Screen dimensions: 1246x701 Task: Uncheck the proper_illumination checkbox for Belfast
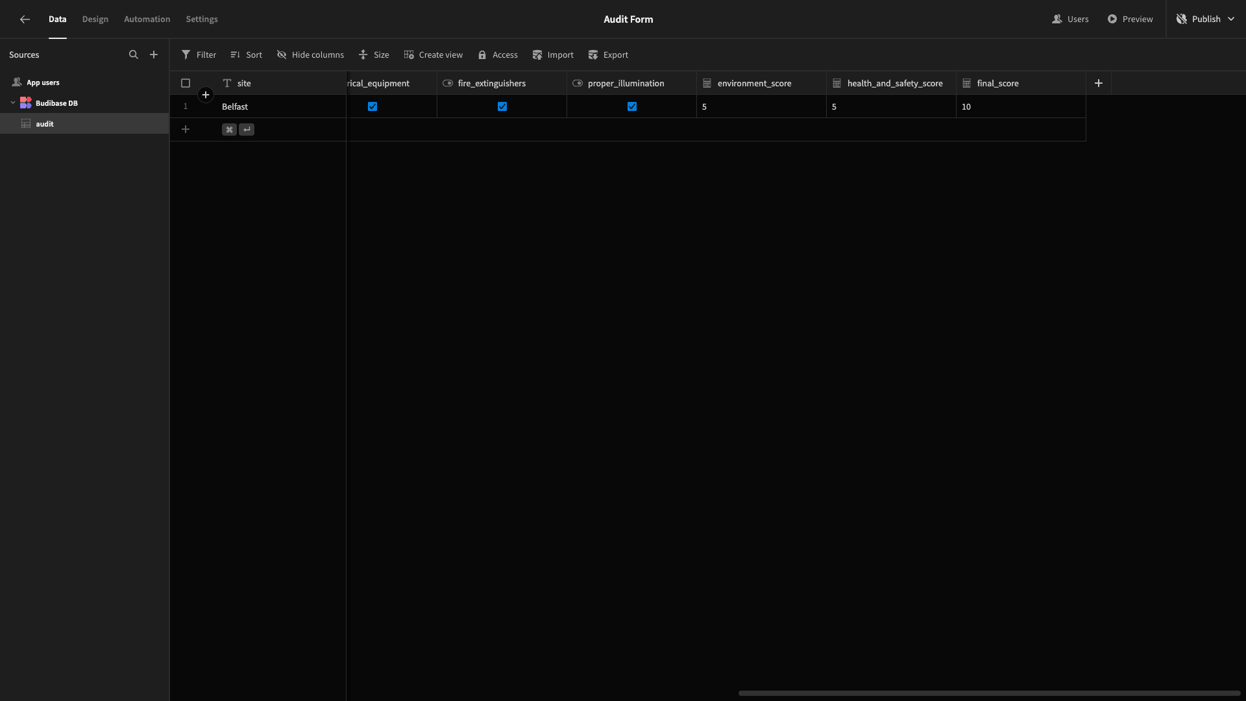point(632,106)
